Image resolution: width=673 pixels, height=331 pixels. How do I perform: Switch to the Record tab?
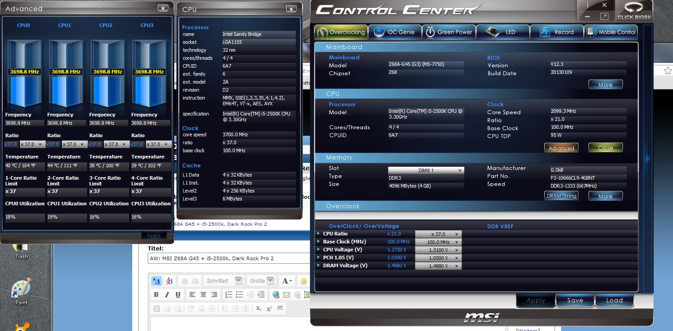pos(556,32)
